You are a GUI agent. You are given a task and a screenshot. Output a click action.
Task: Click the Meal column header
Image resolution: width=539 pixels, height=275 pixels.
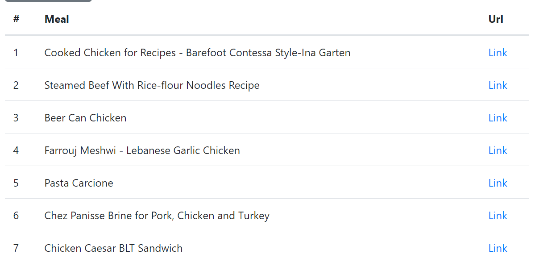(x=57, y=19)
